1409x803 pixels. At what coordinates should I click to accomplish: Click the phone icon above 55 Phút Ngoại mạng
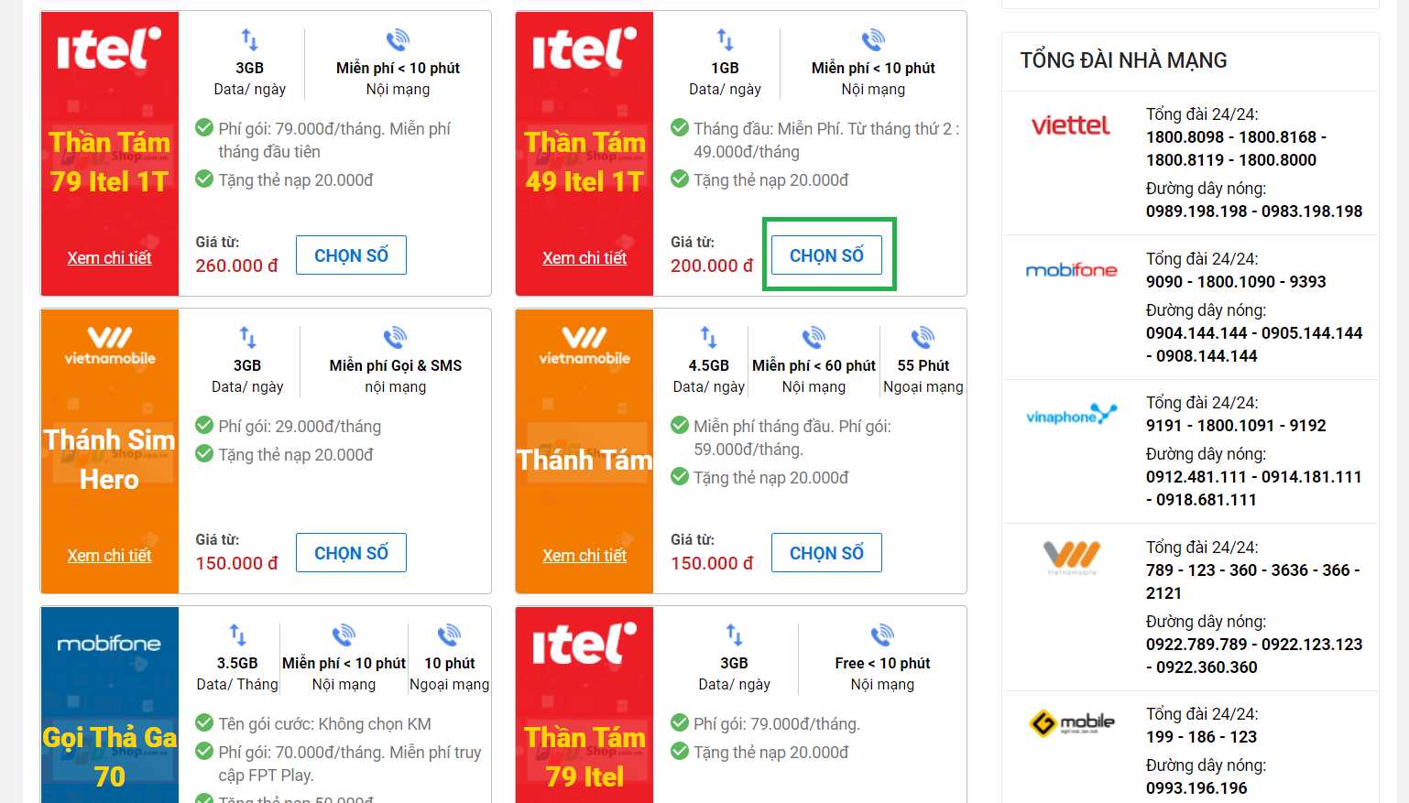pos(924,336)
